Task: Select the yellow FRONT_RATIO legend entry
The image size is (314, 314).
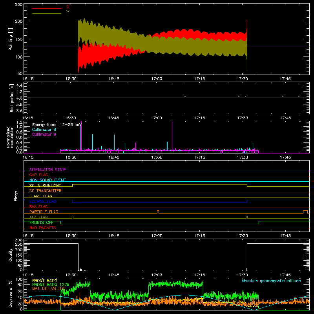Action: pos(45,281)
